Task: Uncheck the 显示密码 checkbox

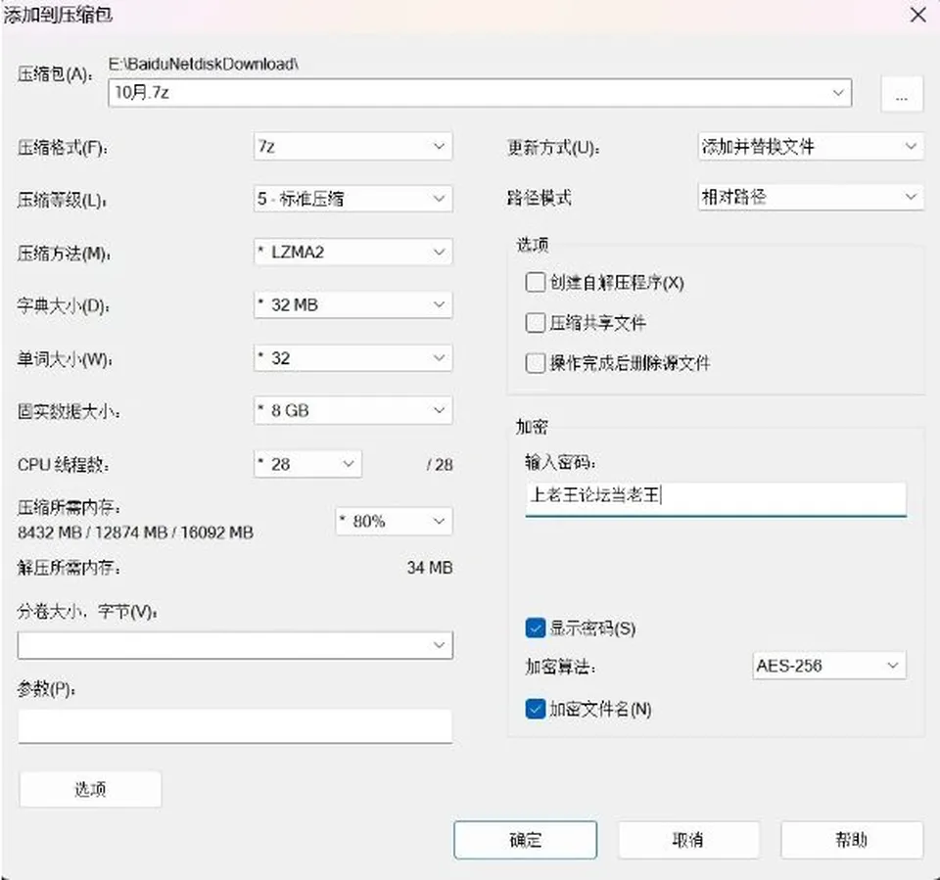Action: 535,628
